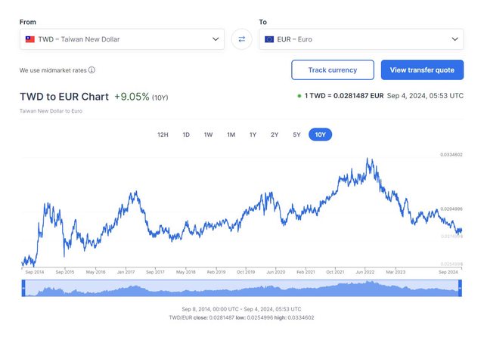This screenshot has width=484, height=340.
Task: Click the View transfer quote button
Action: [x=422, y=70]
